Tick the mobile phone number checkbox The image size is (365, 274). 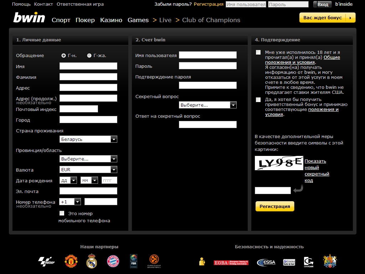pyautogui.click(x=62, y=213)
